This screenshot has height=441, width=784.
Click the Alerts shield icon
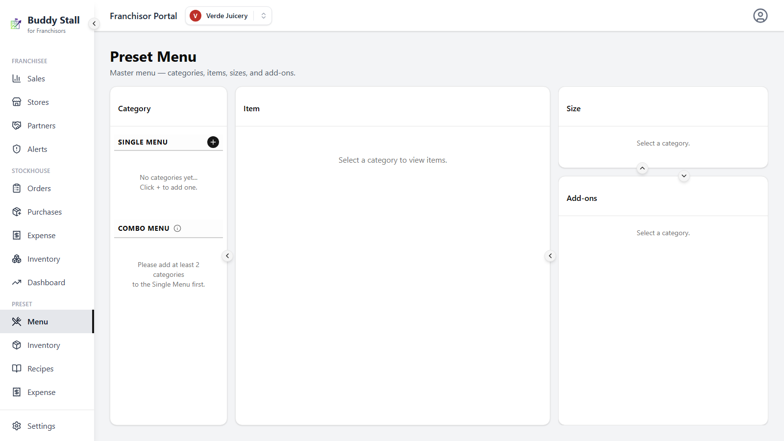coord(17,149)
